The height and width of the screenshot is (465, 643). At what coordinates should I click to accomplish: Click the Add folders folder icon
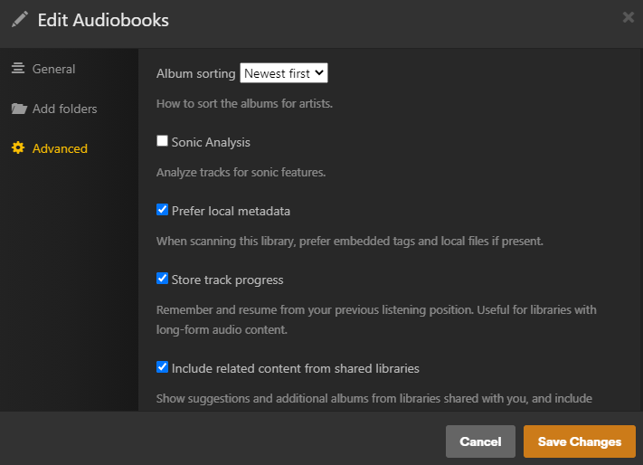(18, 109)
